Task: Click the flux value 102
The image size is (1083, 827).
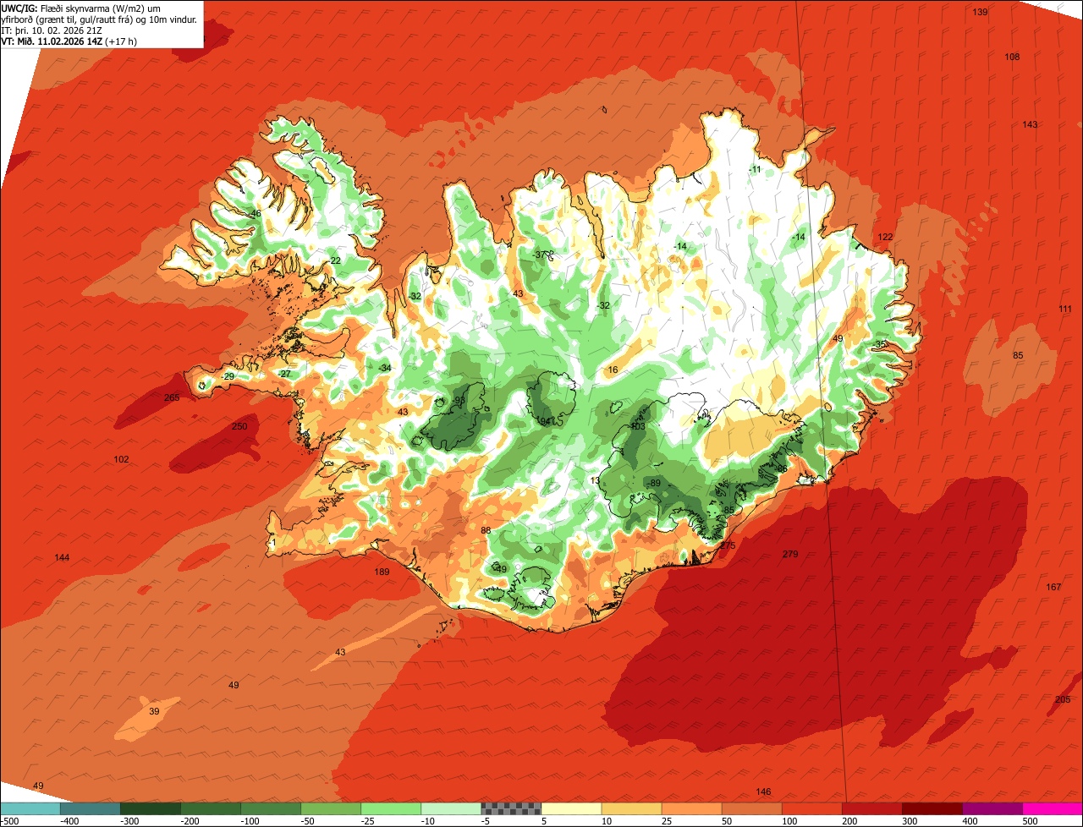Action: (x=121, y=459)
